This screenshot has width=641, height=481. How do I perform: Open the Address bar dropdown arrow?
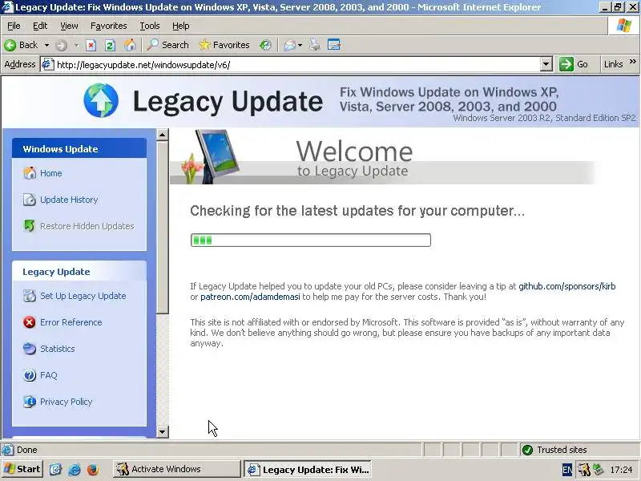pos(546,64)
